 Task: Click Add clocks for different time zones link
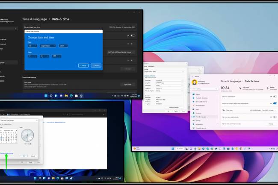56,123
